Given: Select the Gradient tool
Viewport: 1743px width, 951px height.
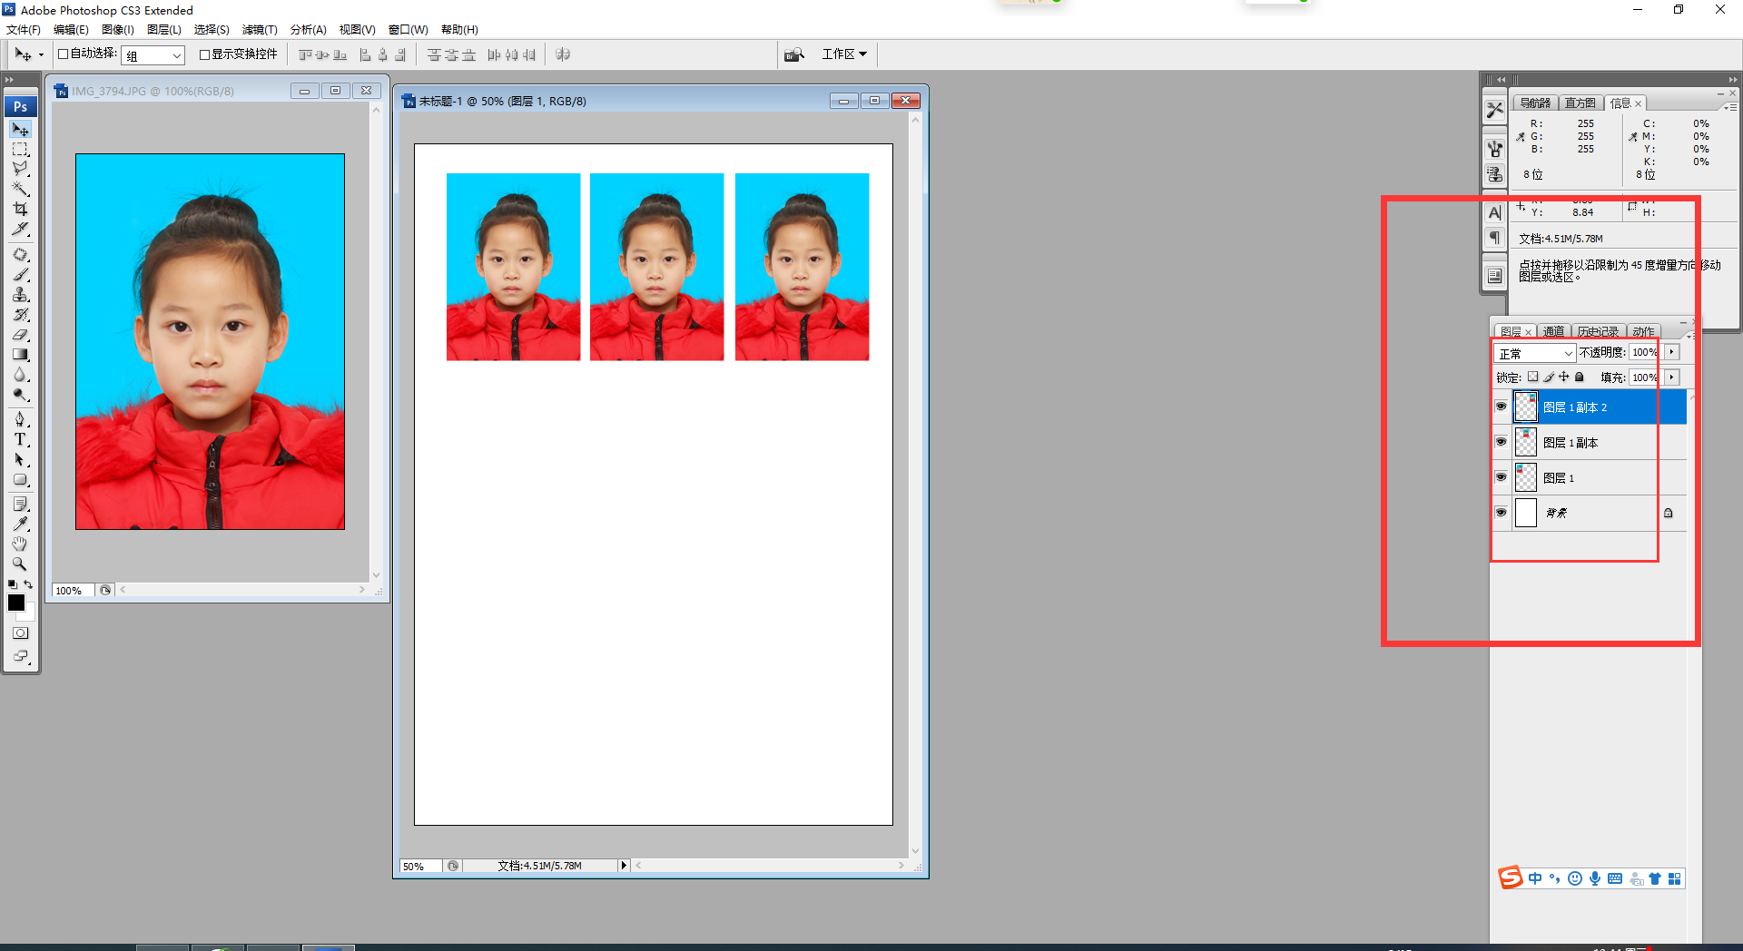Looking at the screenshot, I should pyautogui.click(x=20, y=355).
